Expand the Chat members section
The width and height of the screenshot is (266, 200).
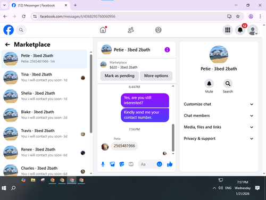pos(219,115)
